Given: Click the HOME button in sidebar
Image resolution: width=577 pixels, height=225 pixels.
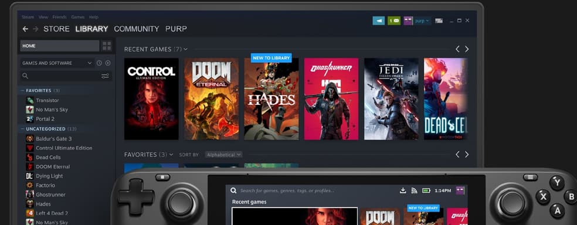Looking at the screenshot, I should [60, 46].
